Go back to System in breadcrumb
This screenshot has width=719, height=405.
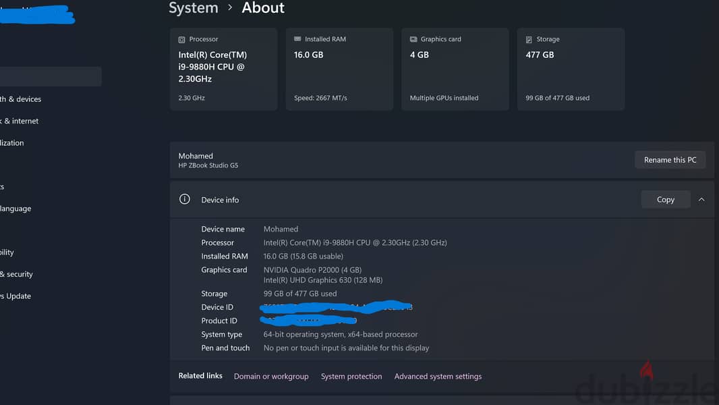[194, 8]
